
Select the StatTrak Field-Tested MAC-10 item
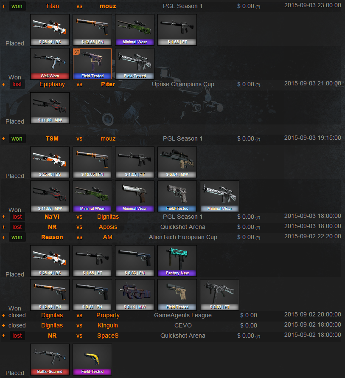point(92,64)
